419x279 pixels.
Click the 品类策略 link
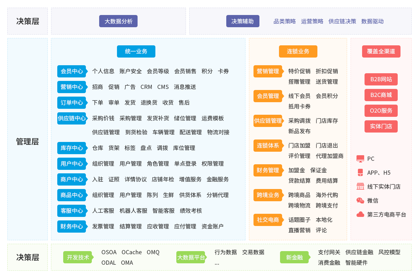[285, 21]
